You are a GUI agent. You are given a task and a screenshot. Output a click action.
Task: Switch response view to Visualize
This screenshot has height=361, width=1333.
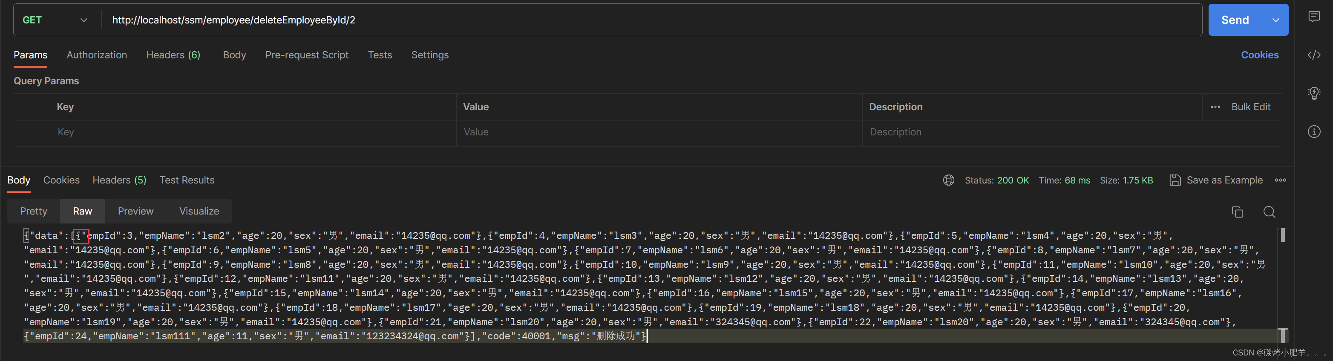coord(199,211)
